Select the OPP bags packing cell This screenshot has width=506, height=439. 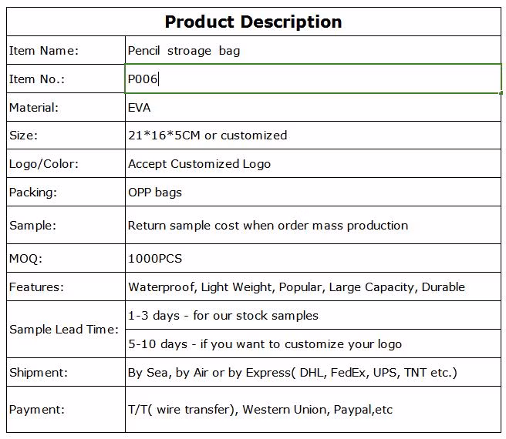click(312, 192)
